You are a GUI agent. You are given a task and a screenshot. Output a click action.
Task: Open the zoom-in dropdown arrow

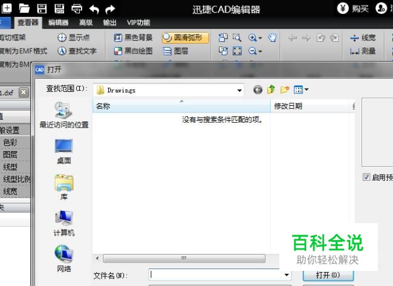click(260, 38)
